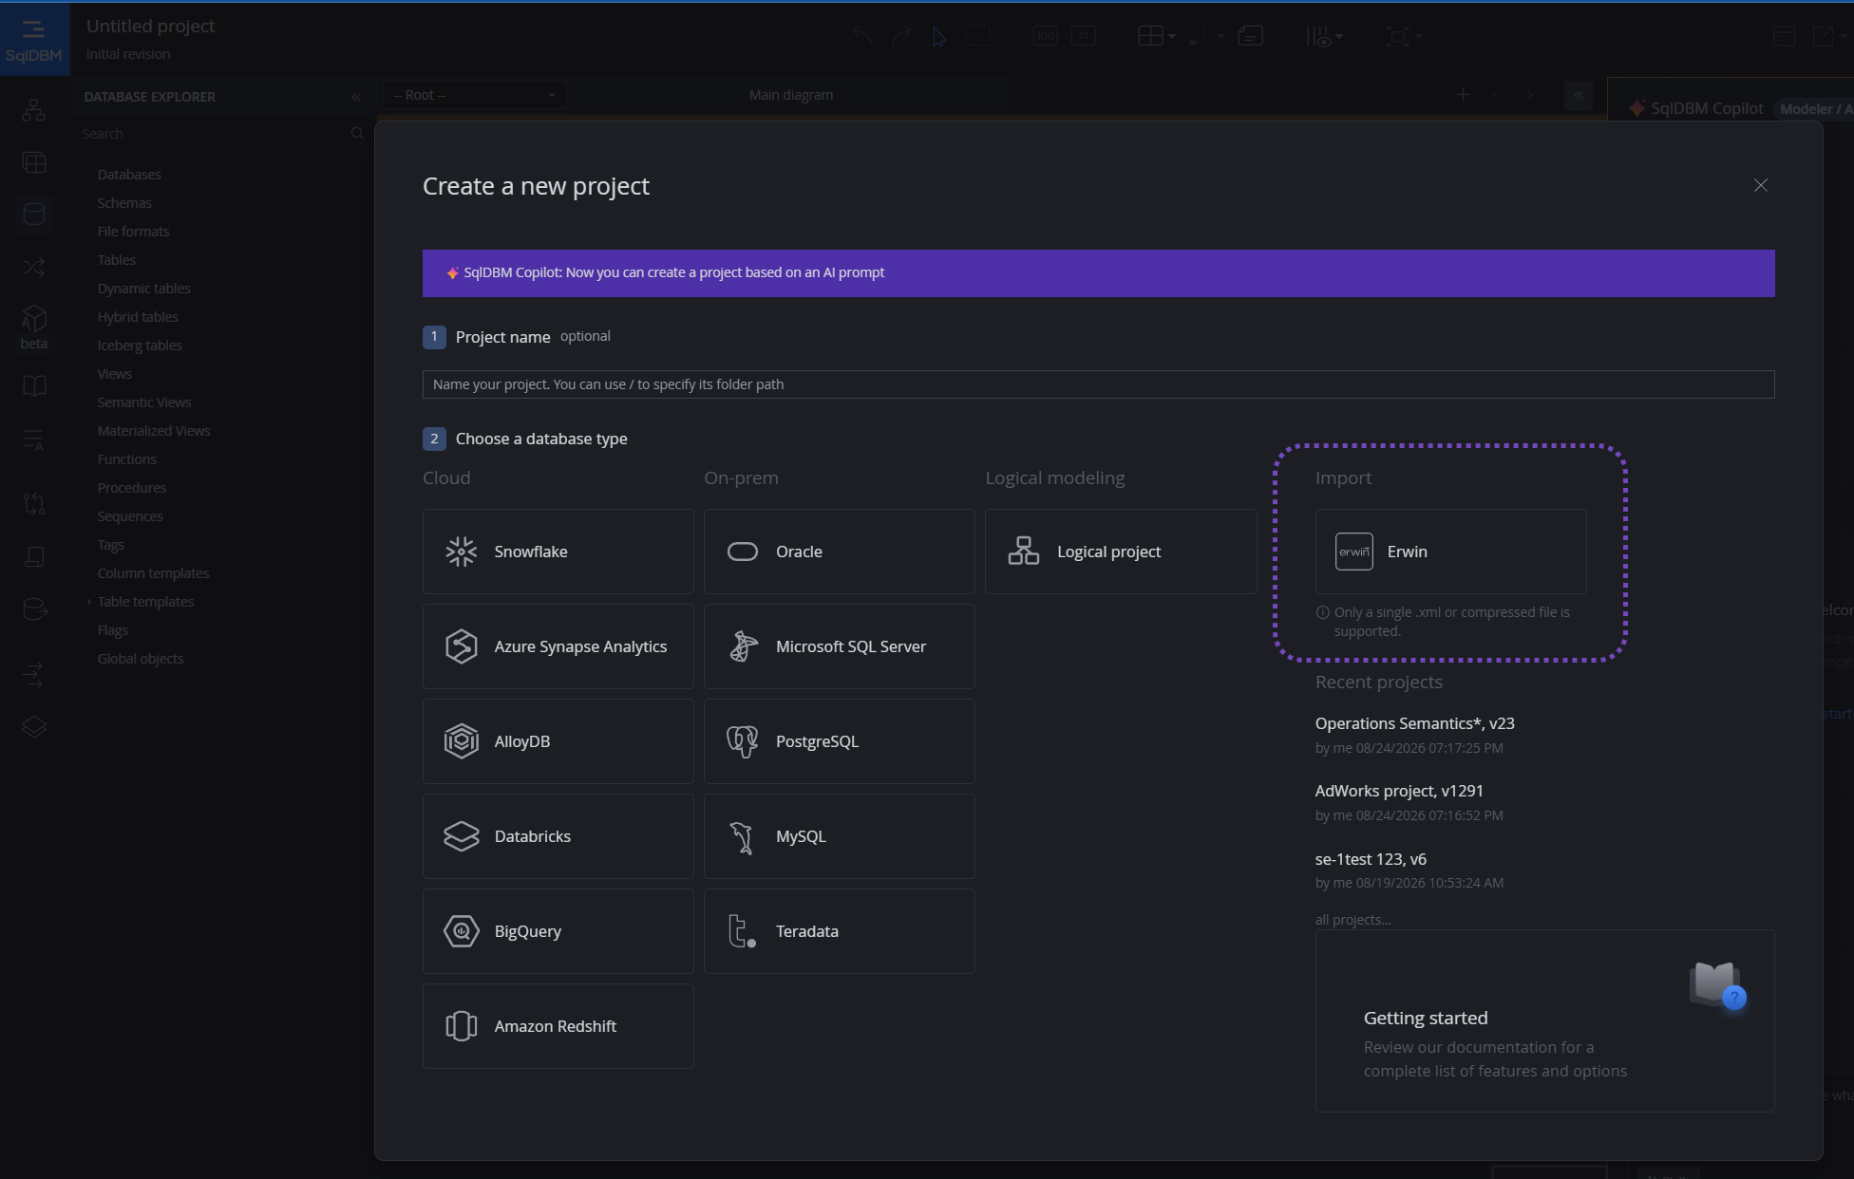
Task: Collapse the Database Explorer panel
Action: point(356,97)
